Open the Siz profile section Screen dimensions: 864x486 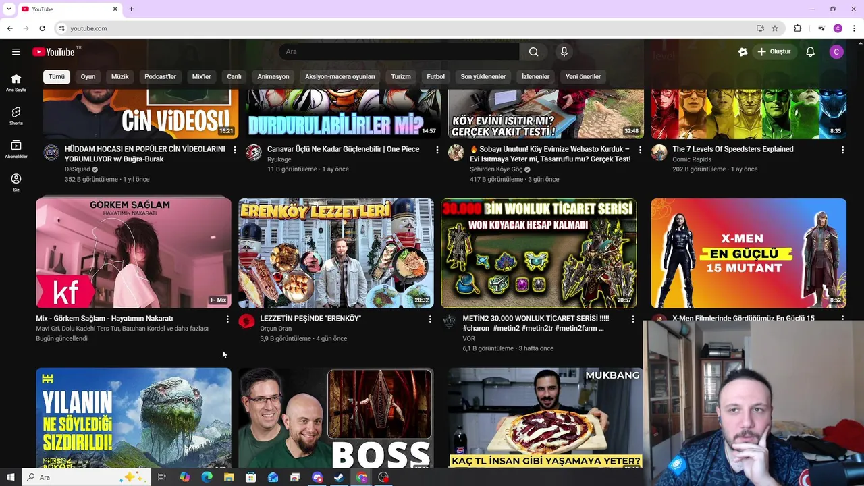(x=16, y=182)
